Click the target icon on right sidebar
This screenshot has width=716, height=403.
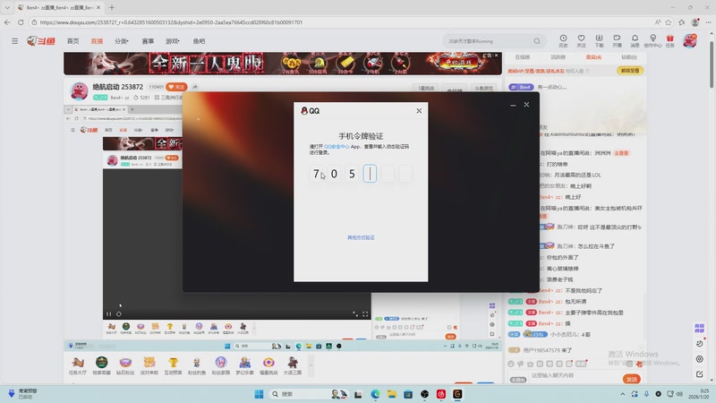click(x=699, y=359)
